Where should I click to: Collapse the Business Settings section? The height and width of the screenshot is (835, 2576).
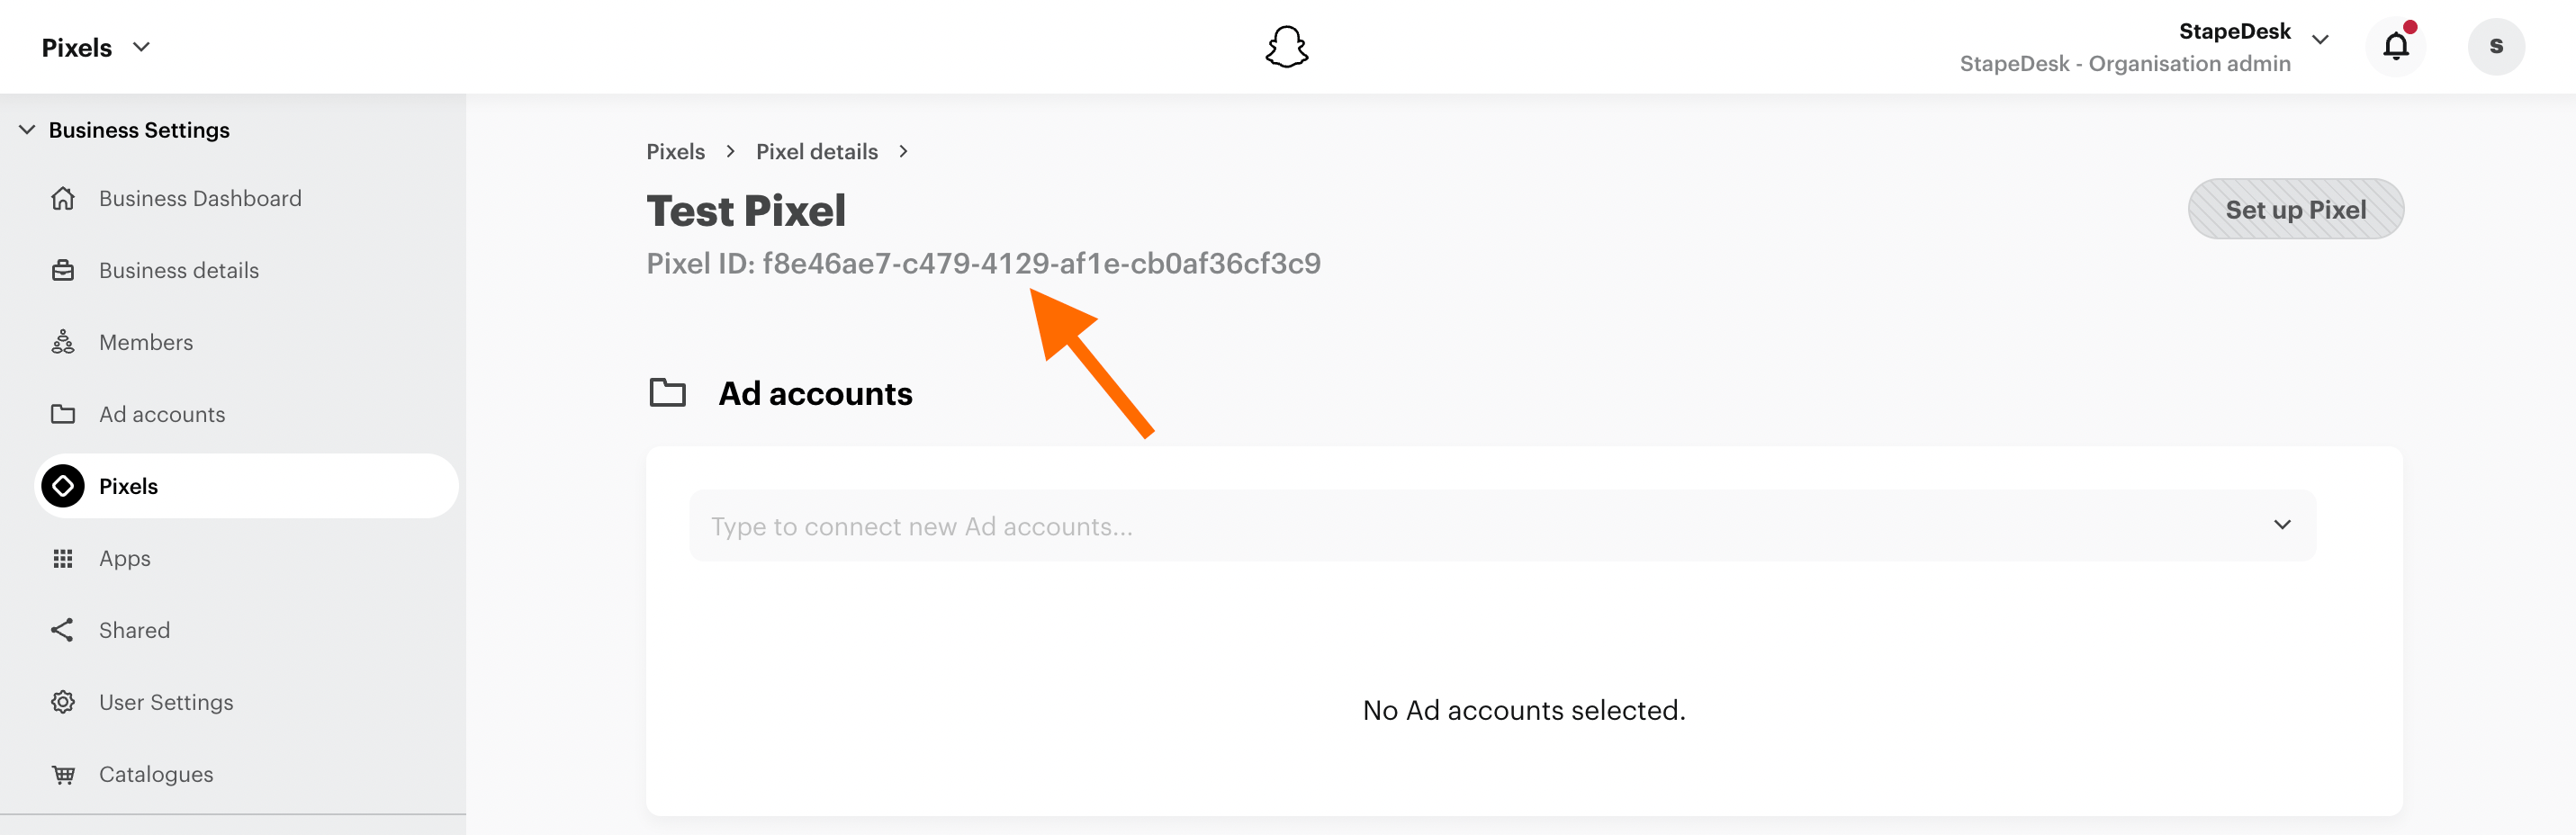pyautogui.click(x=27, y=130)
